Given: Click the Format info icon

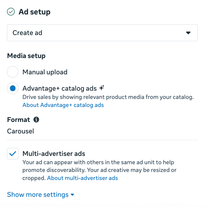Looking at the screenshot, I should pos(36,120).
